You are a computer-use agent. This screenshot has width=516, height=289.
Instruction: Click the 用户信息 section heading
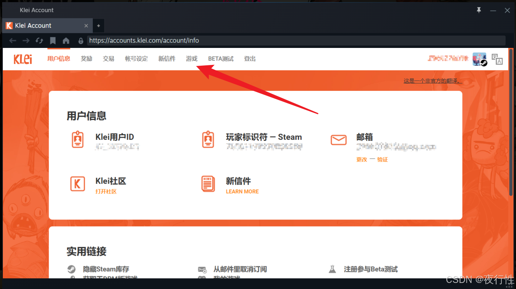[86, 116]
